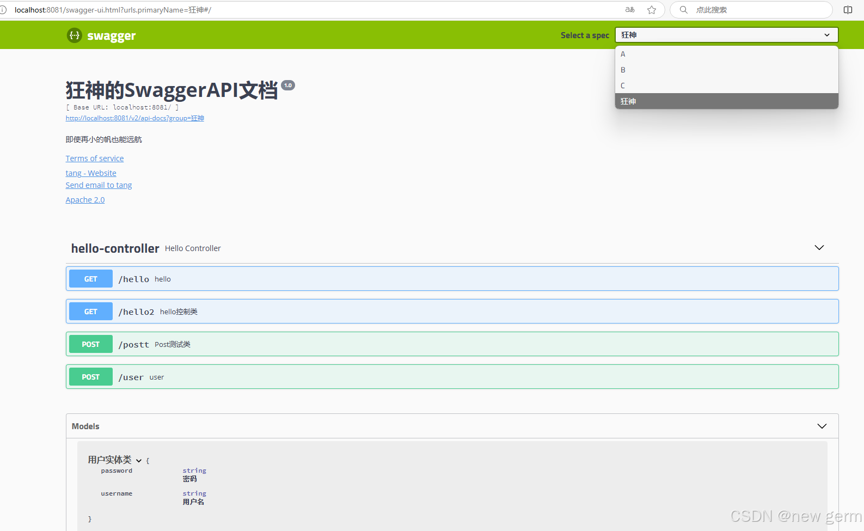
Task: Click the search magnifier icon
Action: pos(684,10)
